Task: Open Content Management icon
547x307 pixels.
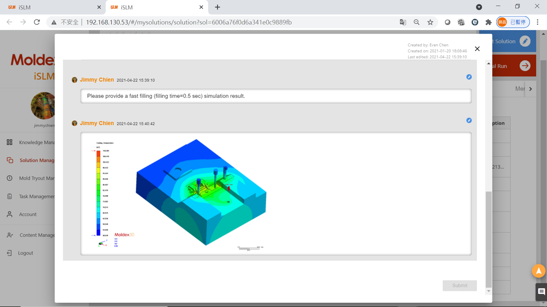Action: click(9, 235)
